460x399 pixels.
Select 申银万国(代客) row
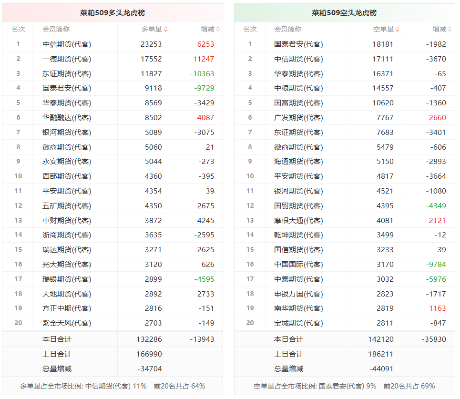click(x=345, y=294)
